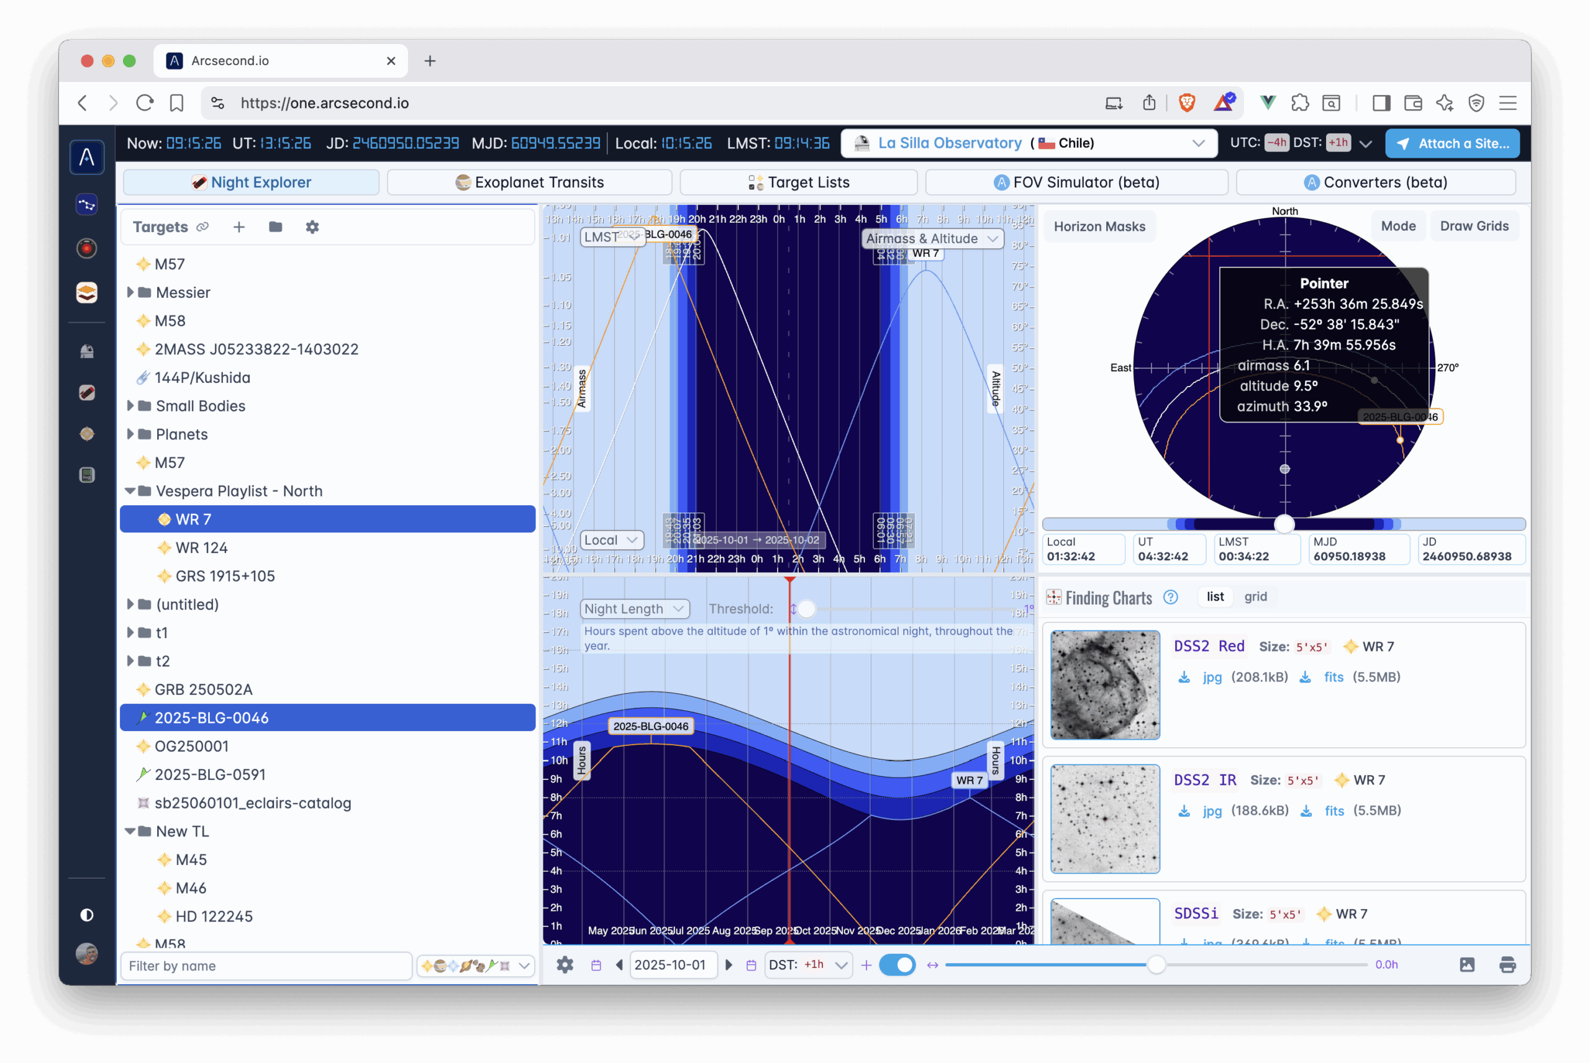Toggle the blue switch in bottom toolbar

coord(897,965)
